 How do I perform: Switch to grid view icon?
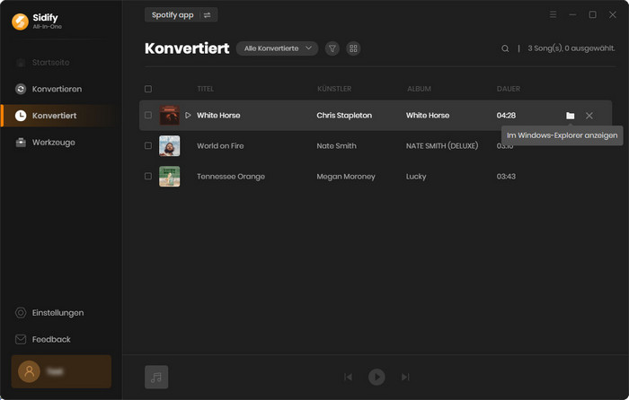click(353, 48)
